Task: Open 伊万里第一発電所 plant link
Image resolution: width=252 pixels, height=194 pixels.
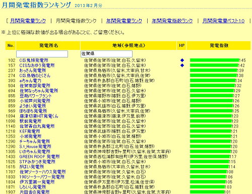Action: tap(37, 182)
